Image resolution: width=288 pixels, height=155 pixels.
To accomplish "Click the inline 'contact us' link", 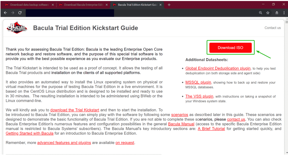I will 236,119.
